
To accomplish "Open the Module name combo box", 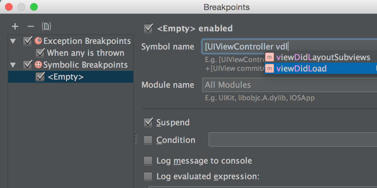I will click(289, 85).
